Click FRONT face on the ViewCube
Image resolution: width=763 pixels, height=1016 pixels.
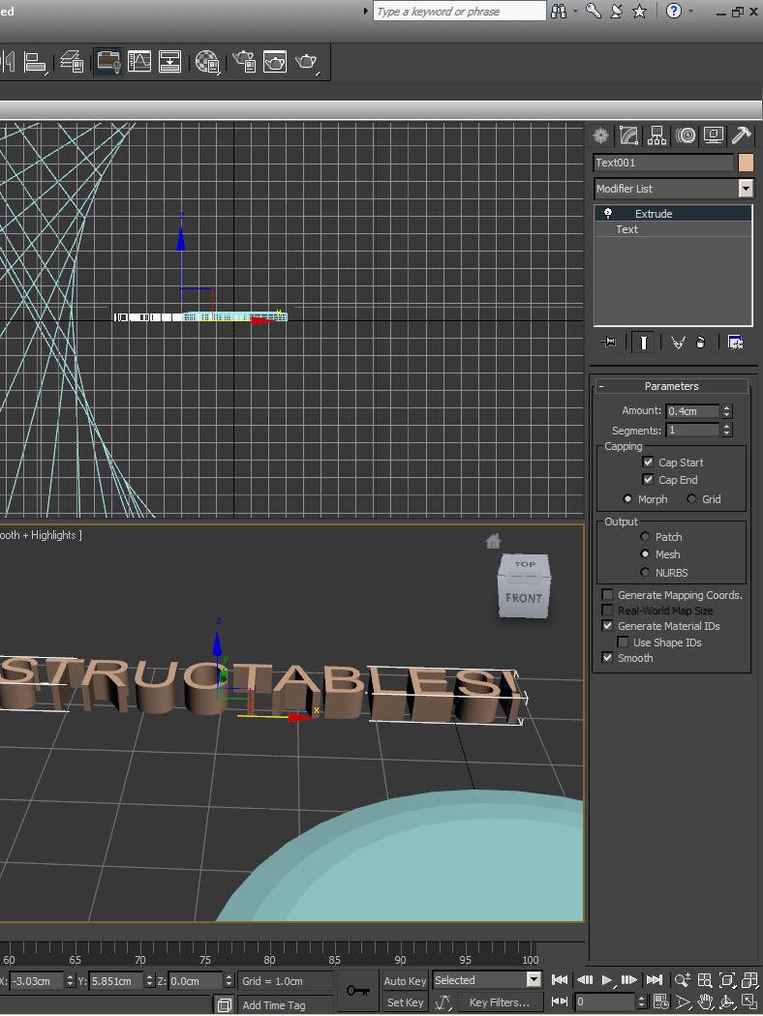tap(524, 597)
